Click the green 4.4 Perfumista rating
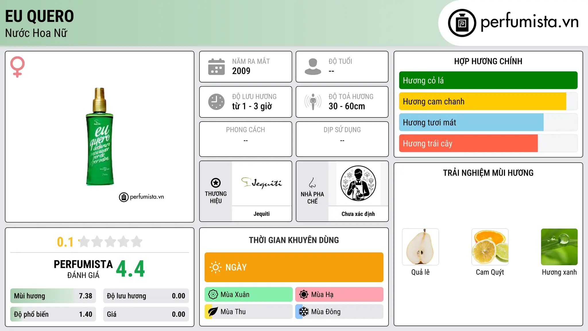The height and width of the screenshot is (331, 588). (131, 269)
